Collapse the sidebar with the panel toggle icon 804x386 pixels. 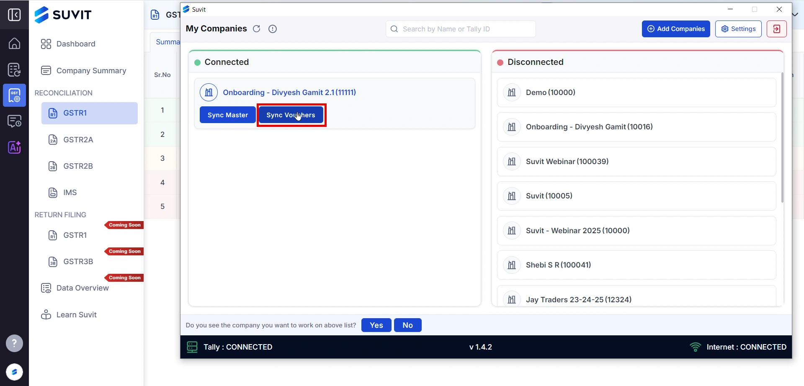point(14,15)
